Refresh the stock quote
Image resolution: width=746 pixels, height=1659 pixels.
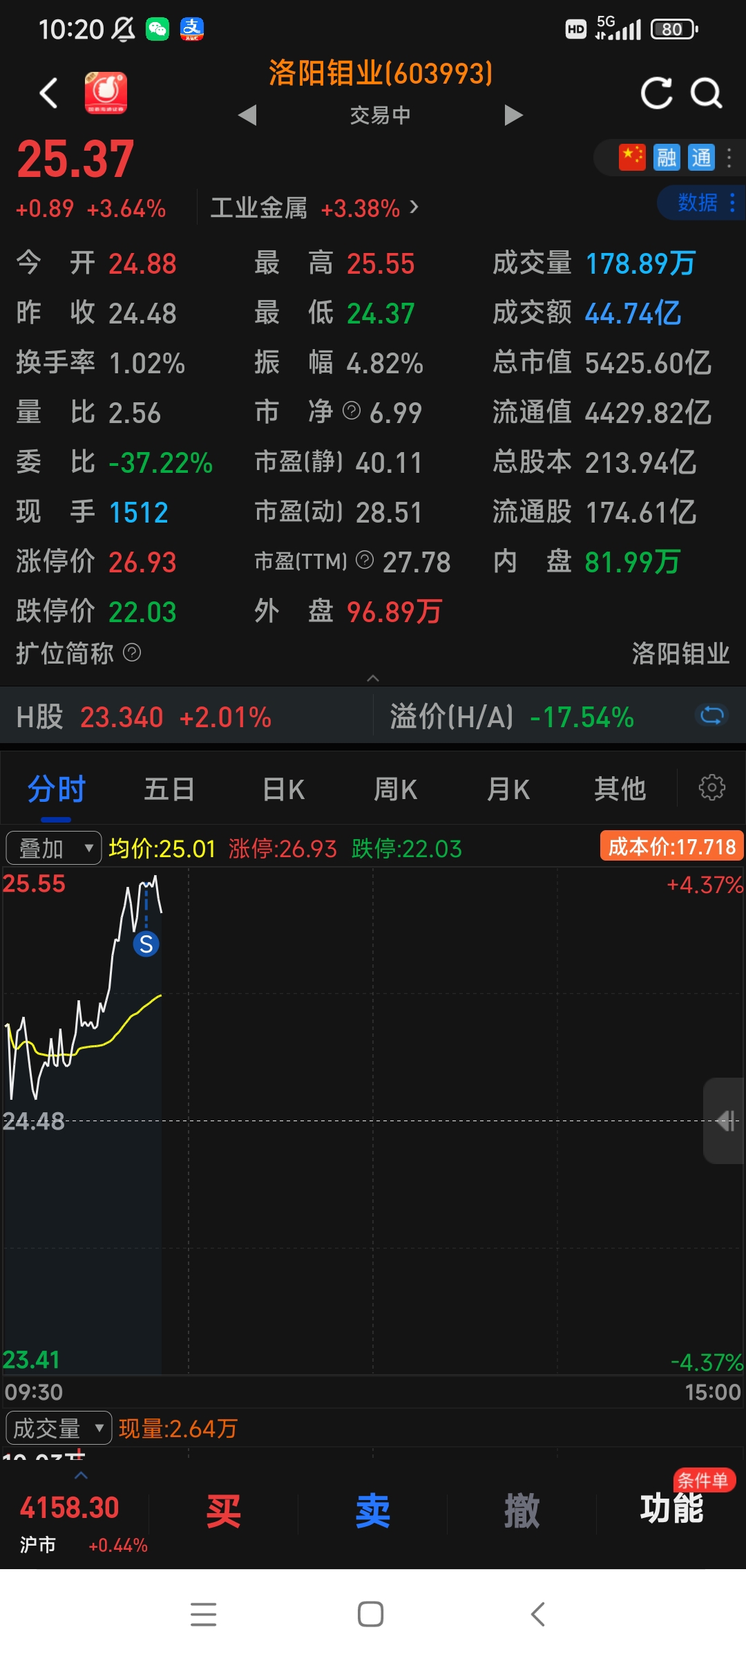point(656,93)
